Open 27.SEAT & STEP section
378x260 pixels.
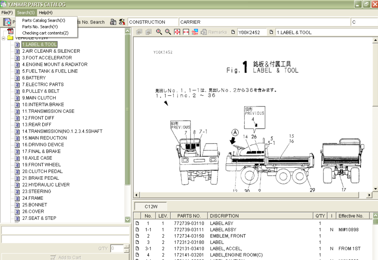pyautogui.click(x=39, y=218)
